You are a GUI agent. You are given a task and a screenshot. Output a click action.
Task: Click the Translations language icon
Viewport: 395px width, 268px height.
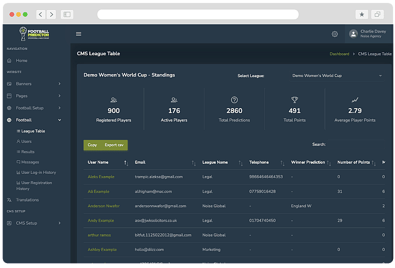coord(9,200)
